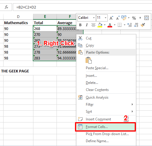Expand the Borders dropdown arrow

pos(124,25)
